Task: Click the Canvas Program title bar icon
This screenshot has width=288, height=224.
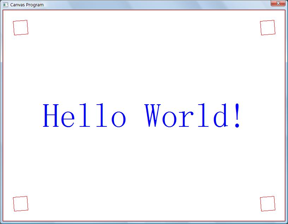Action: [6, 5]
